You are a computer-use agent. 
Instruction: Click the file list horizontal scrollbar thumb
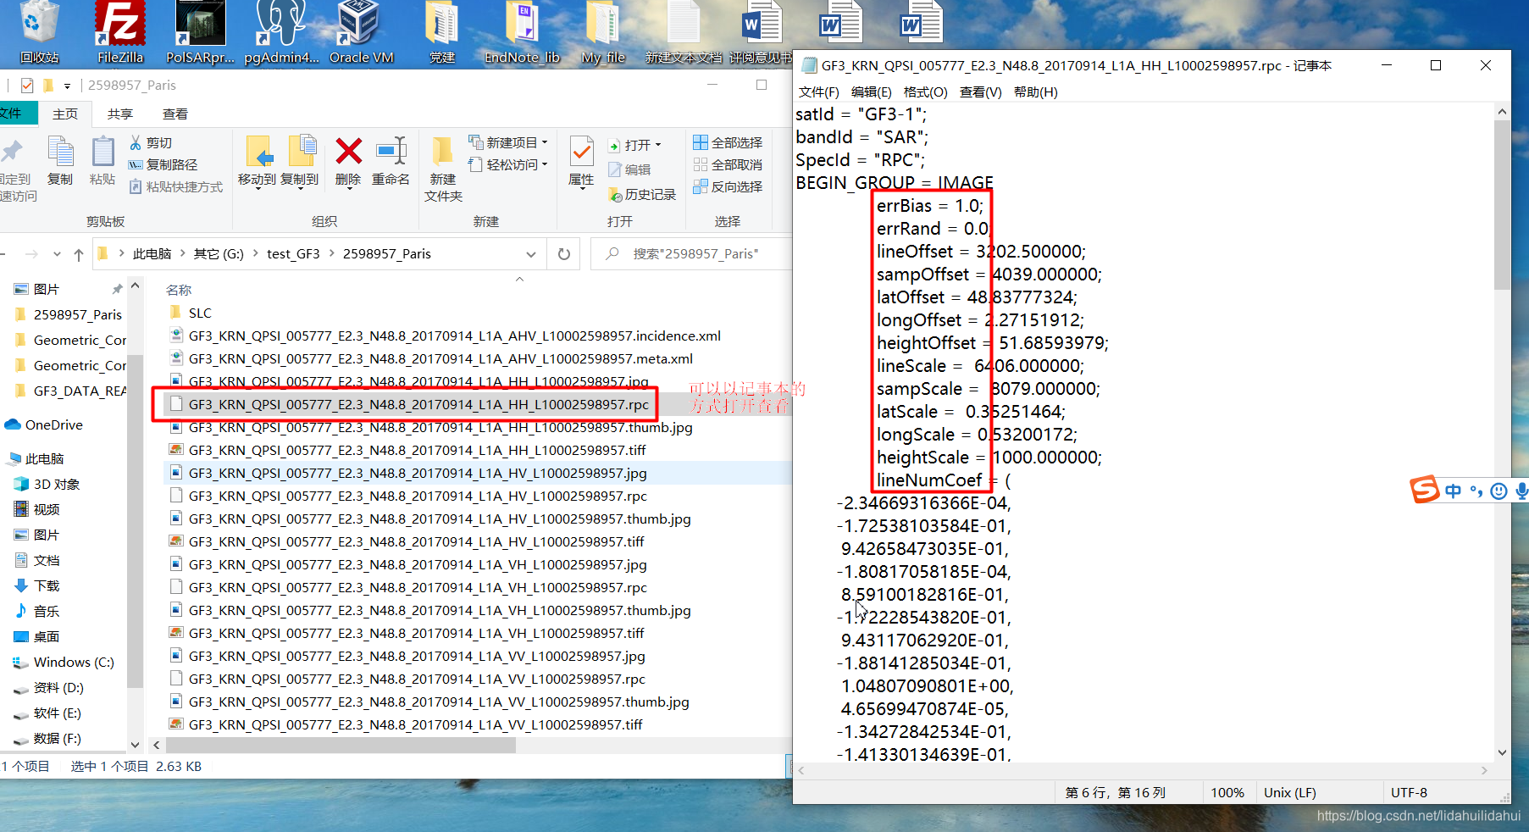341,745
